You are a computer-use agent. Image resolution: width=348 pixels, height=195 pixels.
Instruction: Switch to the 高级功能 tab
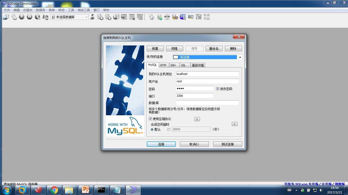(198, 65)
